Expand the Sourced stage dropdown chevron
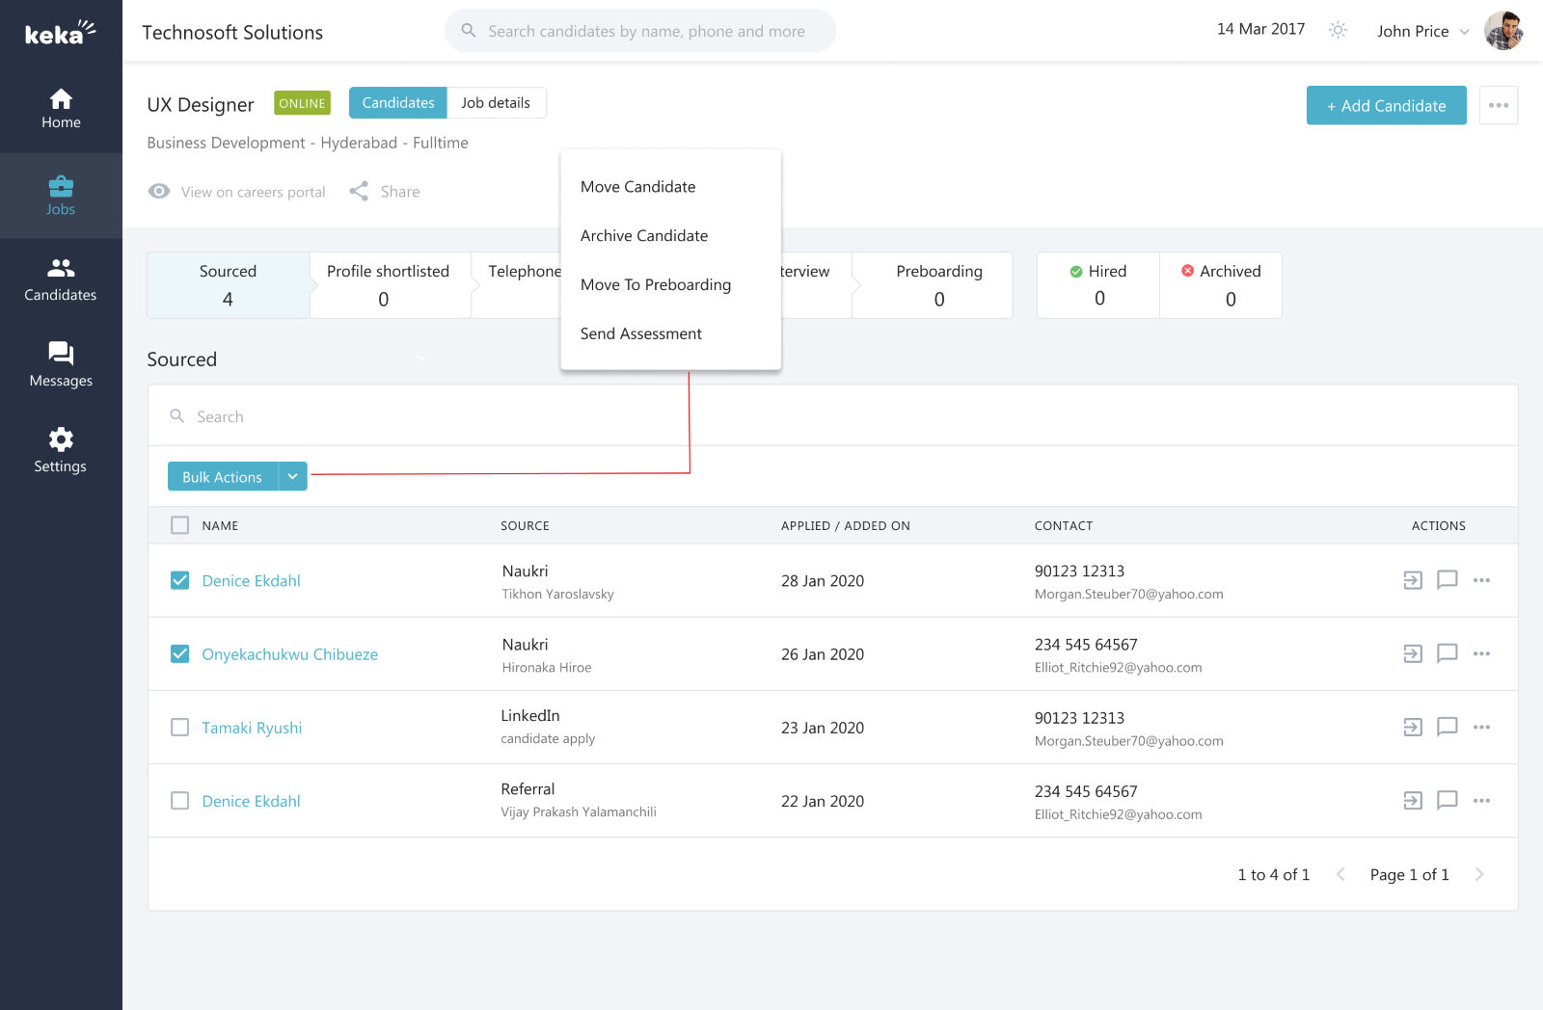 click(421, 359)
